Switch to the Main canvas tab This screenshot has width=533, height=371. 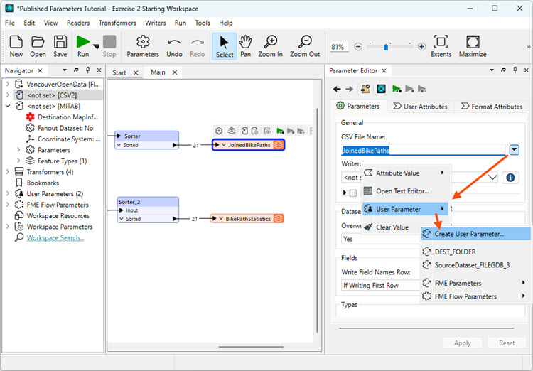tap(158, 72)
